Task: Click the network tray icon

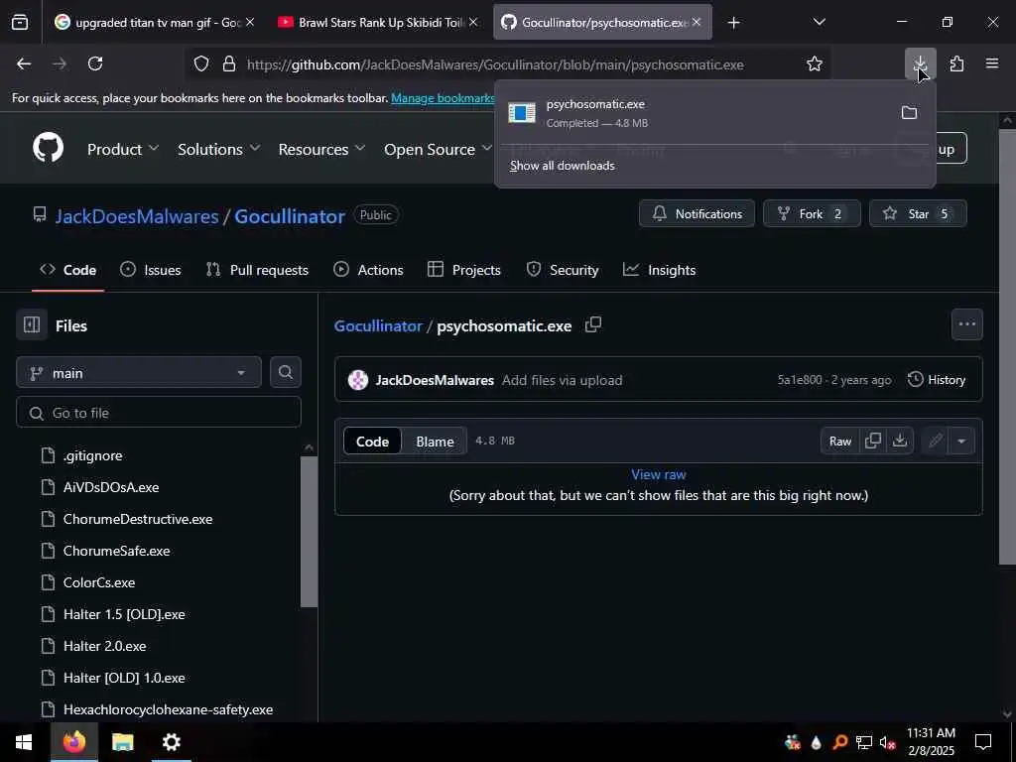Action: click(864, 742)
